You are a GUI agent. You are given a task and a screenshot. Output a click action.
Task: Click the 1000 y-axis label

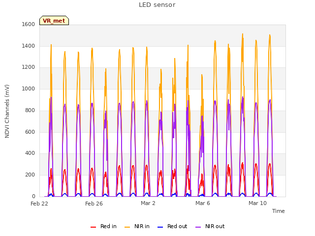[29, 88]
